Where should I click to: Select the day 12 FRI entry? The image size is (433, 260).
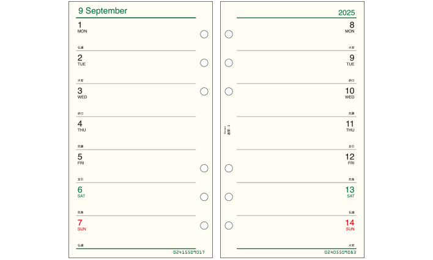(x=350, y=159)
